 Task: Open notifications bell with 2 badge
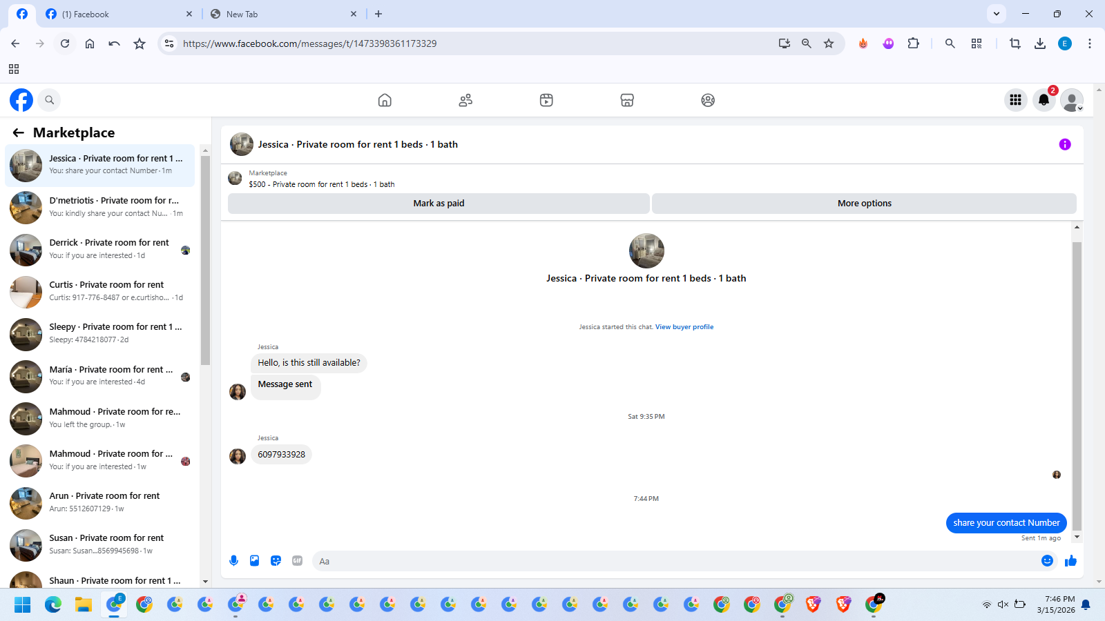pyautogui.click(x=1044, y=100)
